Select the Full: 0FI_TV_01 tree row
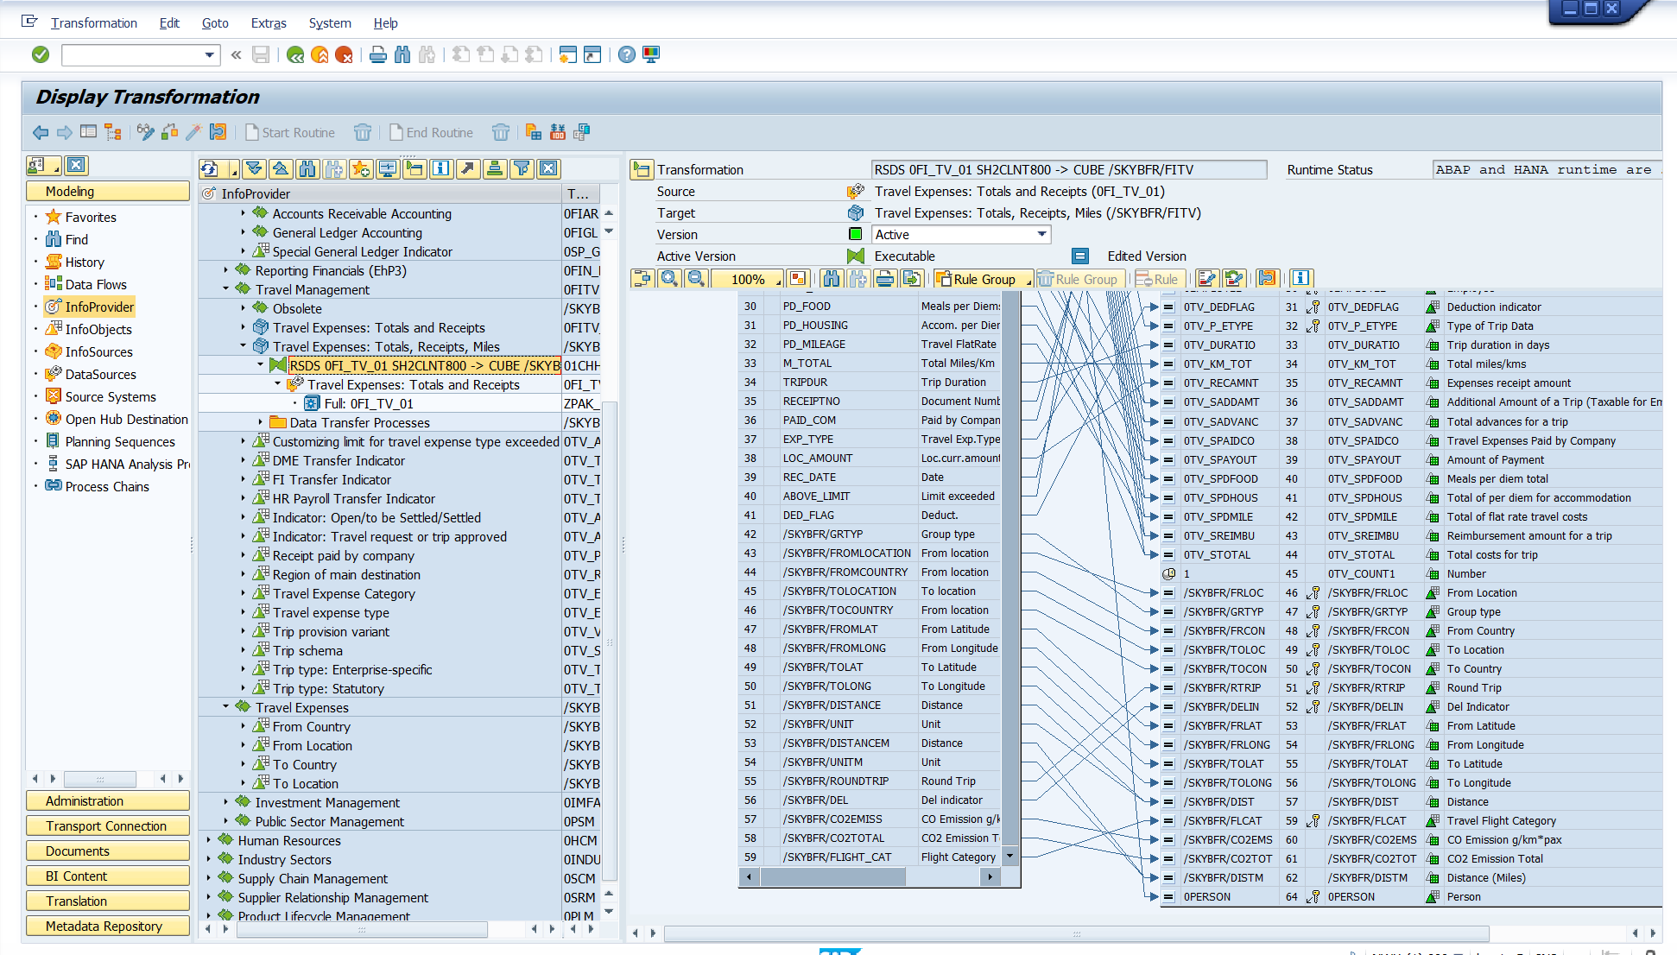The image size is (1677, 955). click(369, 403)
